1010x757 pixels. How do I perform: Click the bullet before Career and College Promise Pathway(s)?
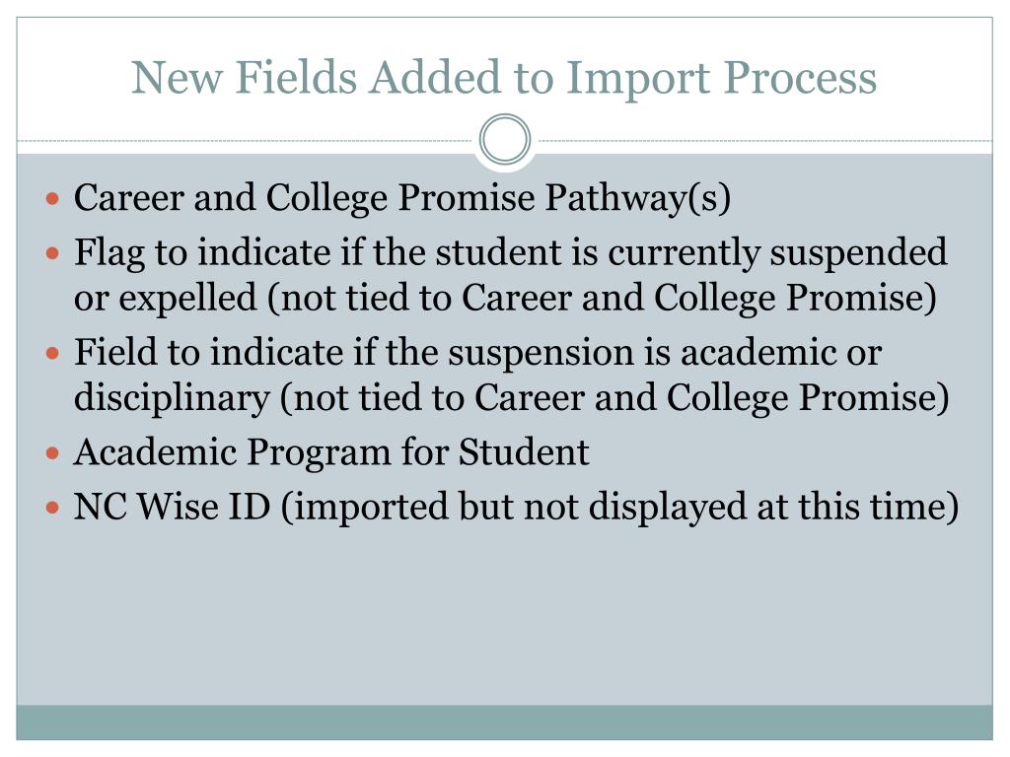coord(53,198)
